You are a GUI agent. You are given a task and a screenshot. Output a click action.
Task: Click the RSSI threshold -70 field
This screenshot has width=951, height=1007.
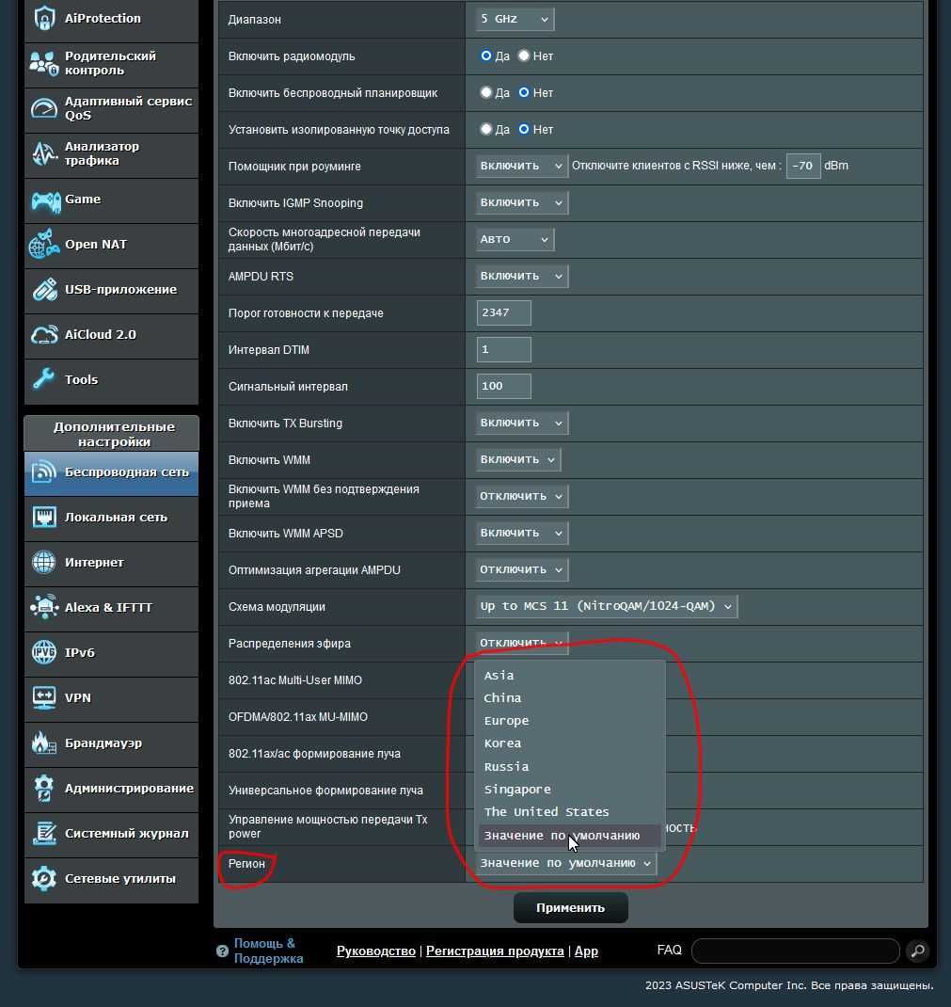pos(802,166)
